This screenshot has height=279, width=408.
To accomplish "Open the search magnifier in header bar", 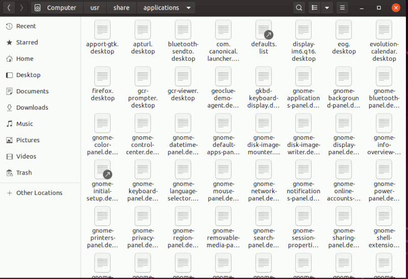I will pyautogui.click(x=299, y=8).
